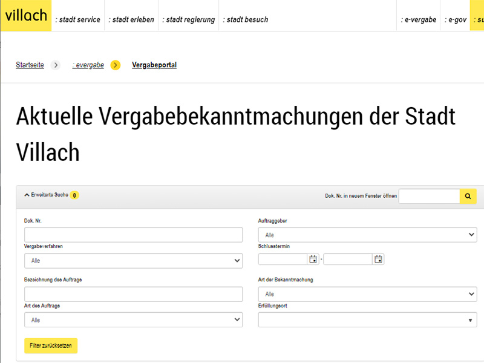The height and width of the screenshot is (363, 484).
Task: Click the Bezeichnung des Auftrags text field
Action: (133, 294)
